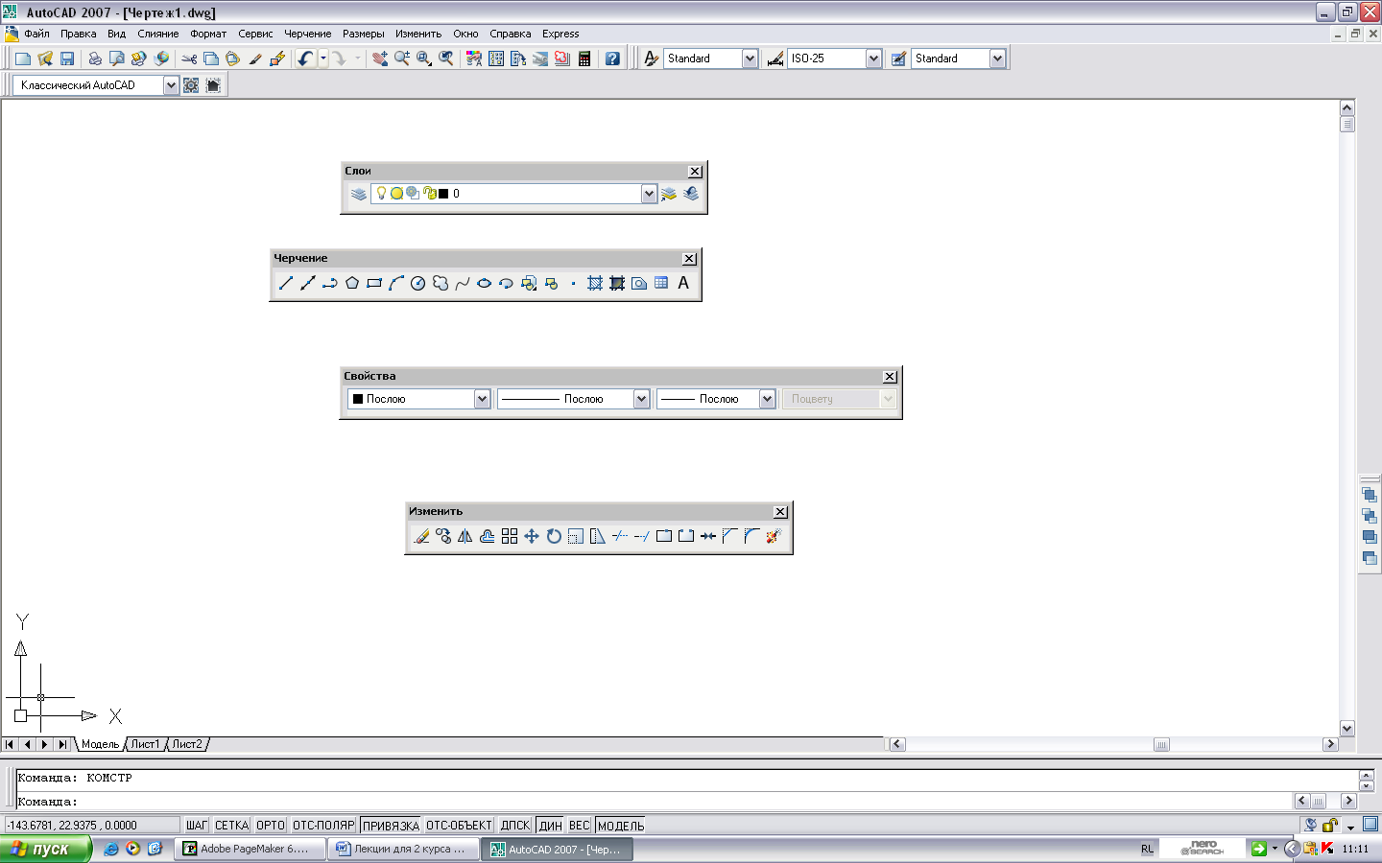Select the Hatch tool
Image resolution: width=1382 pixels, height=863 pixels.
click(595, 283)
